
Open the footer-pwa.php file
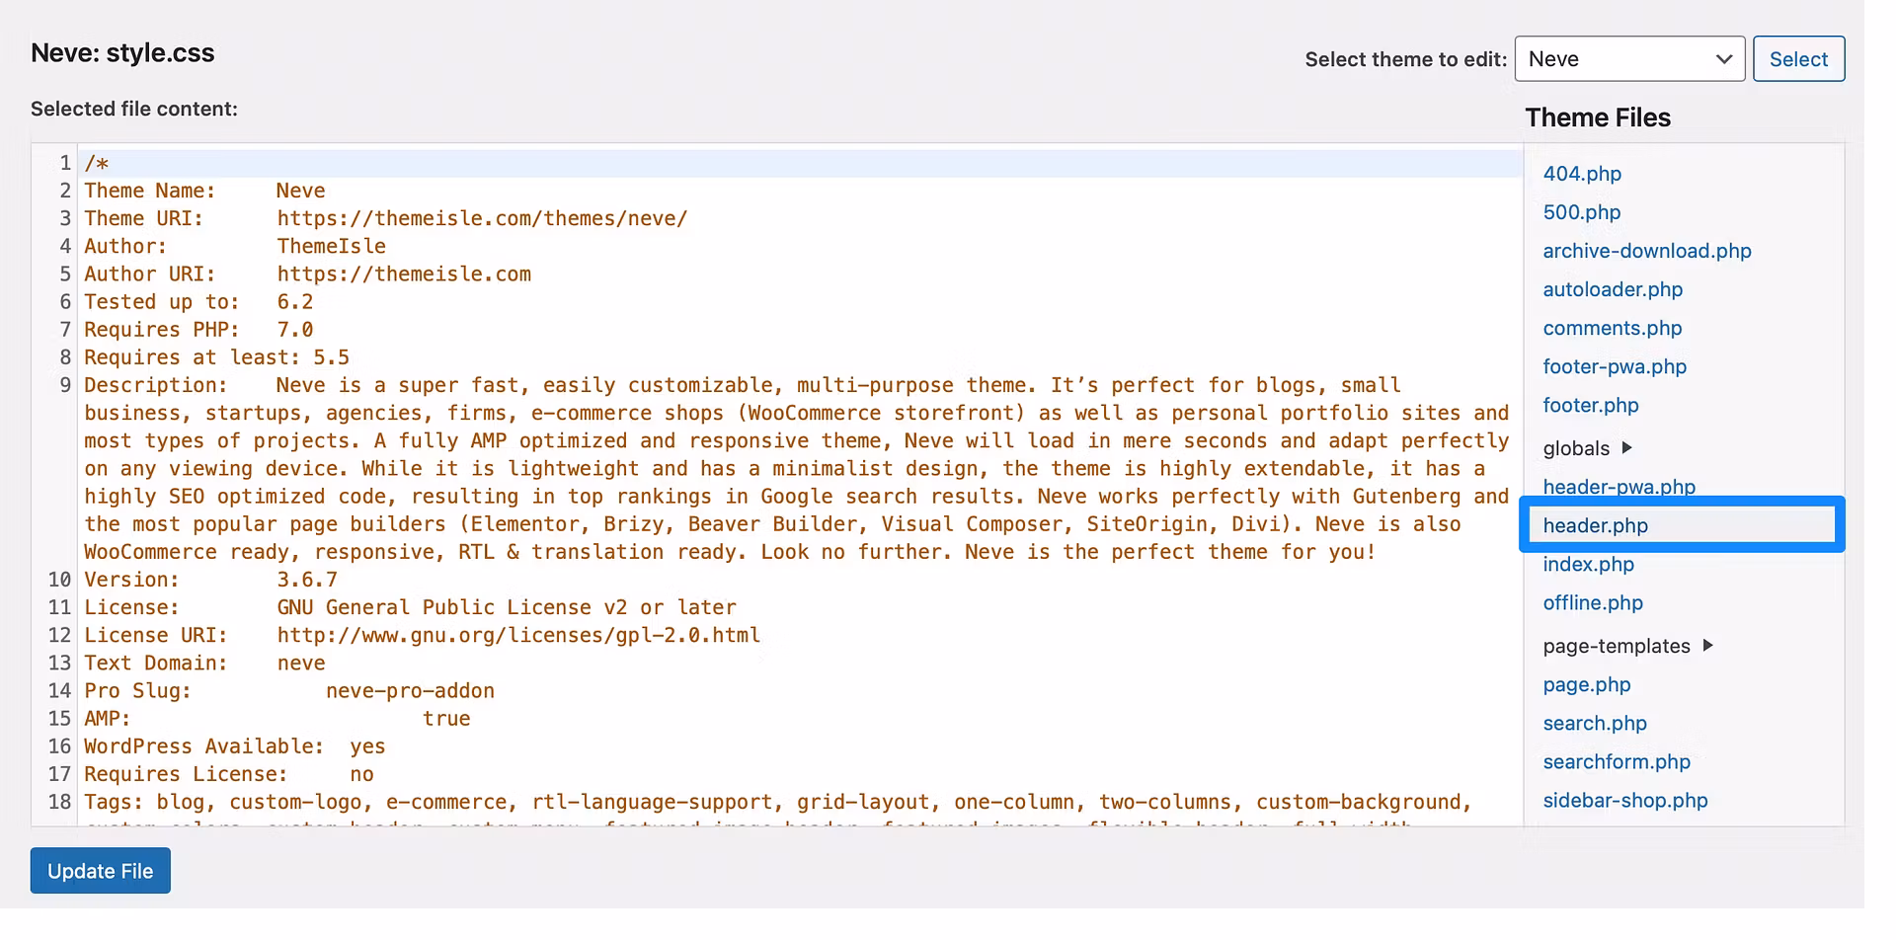pyautogui.click(x=1615, y=366)
